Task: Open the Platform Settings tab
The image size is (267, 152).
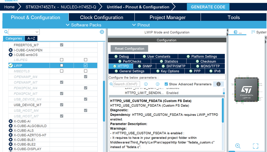Action: coord(202,56)
